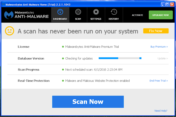
Task: Click the green UPGRADE NOW button
Action: click(x=161, y=15)
